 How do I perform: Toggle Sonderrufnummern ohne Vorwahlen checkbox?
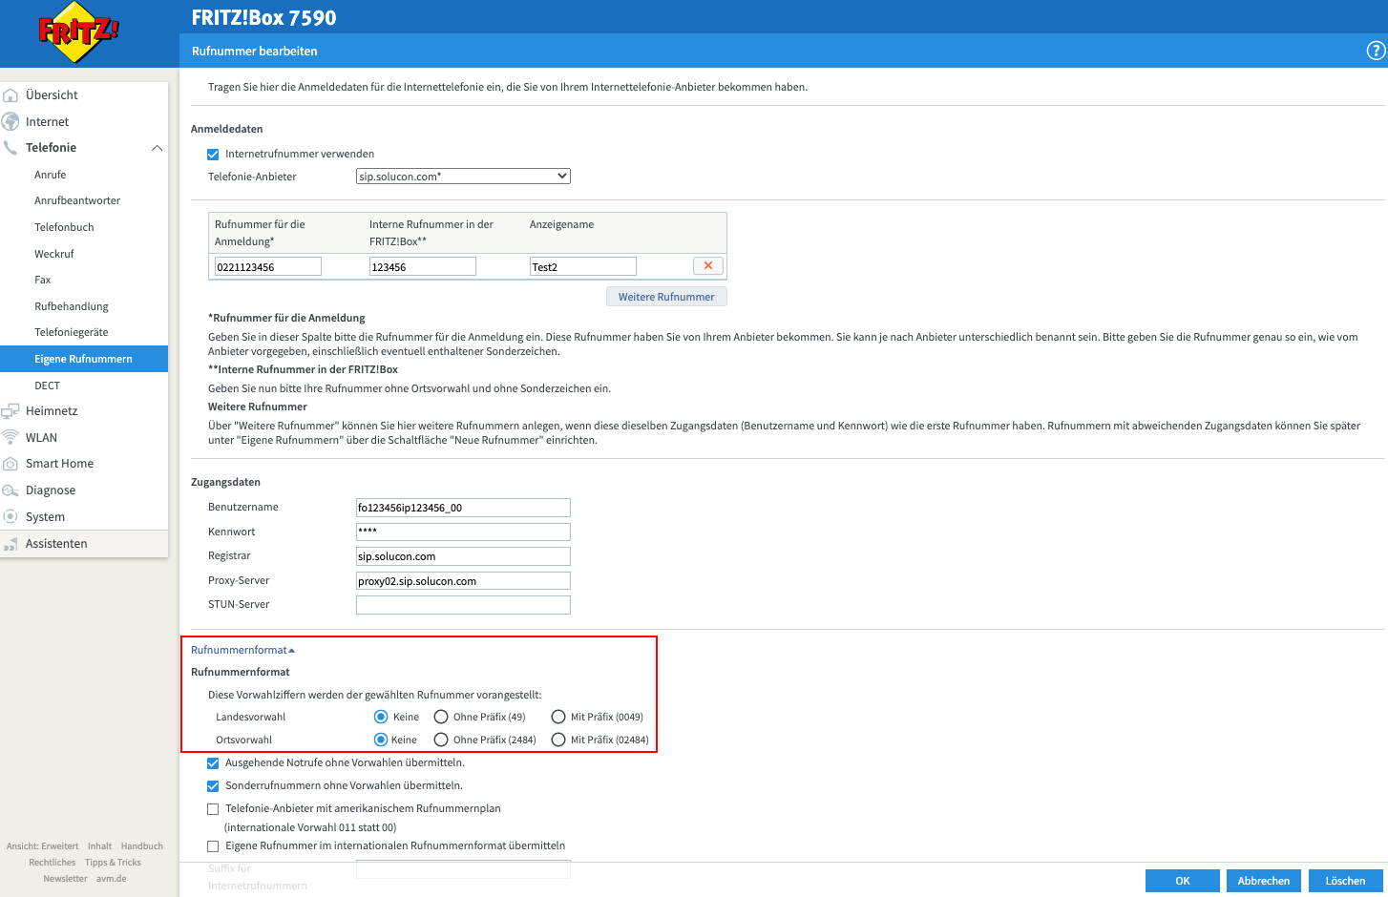coord(213,786)
